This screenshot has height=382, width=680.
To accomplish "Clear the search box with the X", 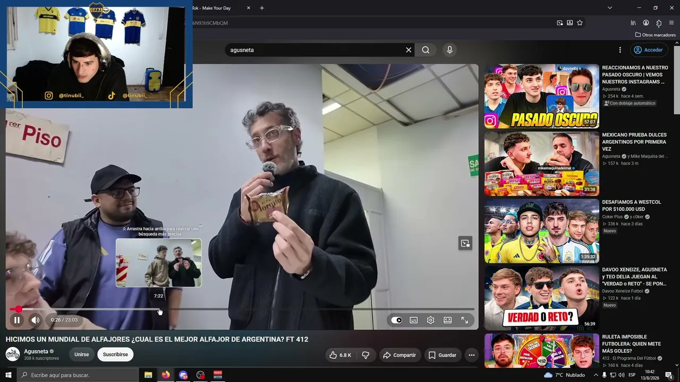I will pos(409,50).
